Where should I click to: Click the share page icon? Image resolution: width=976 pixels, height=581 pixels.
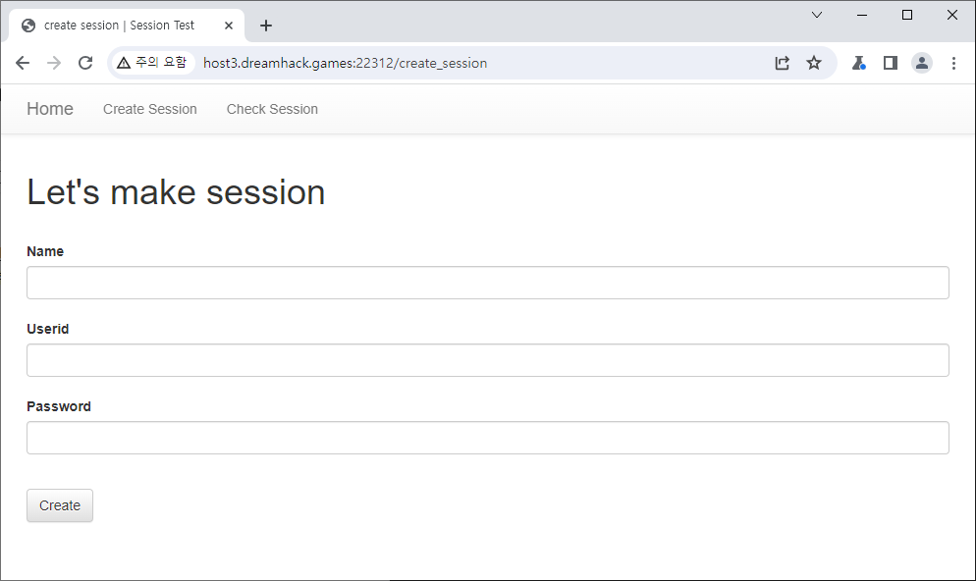(x=782, y=63)
